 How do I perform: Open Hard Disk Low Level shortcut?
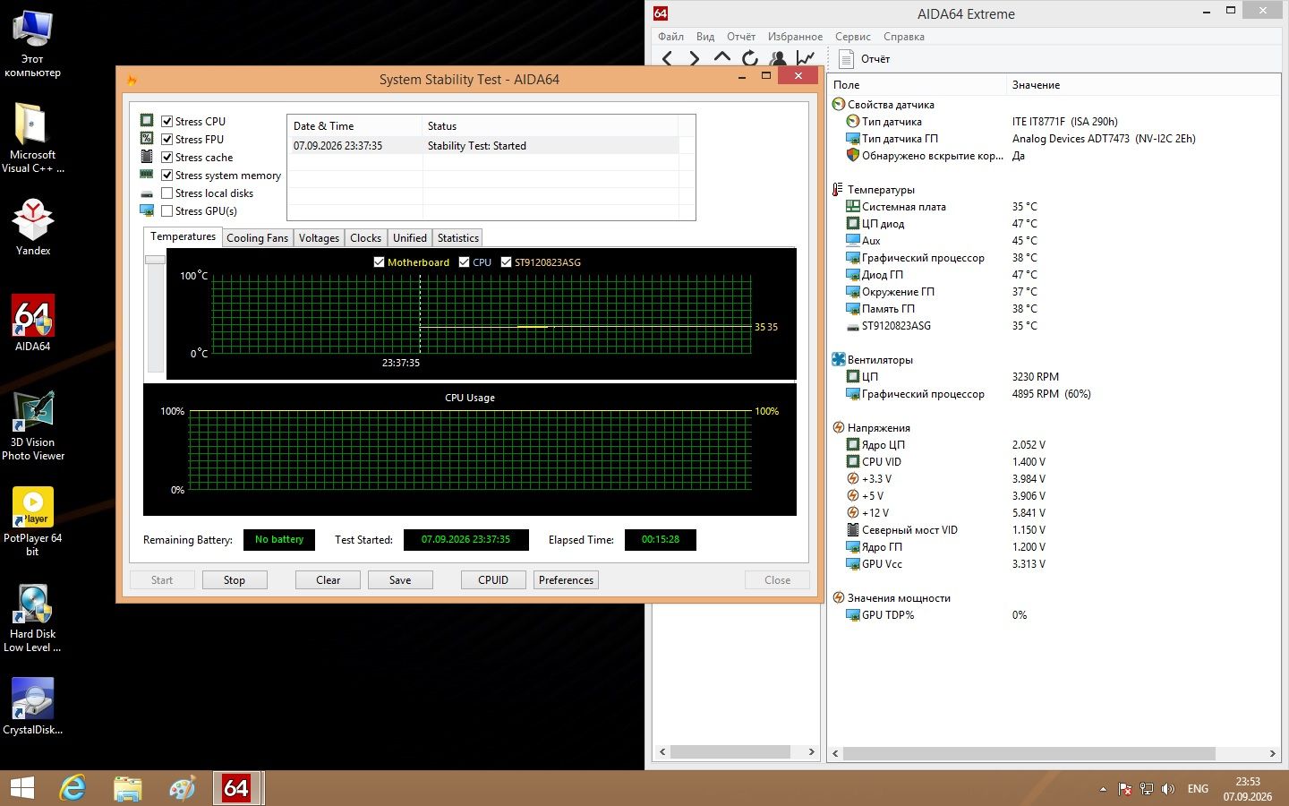33,618
